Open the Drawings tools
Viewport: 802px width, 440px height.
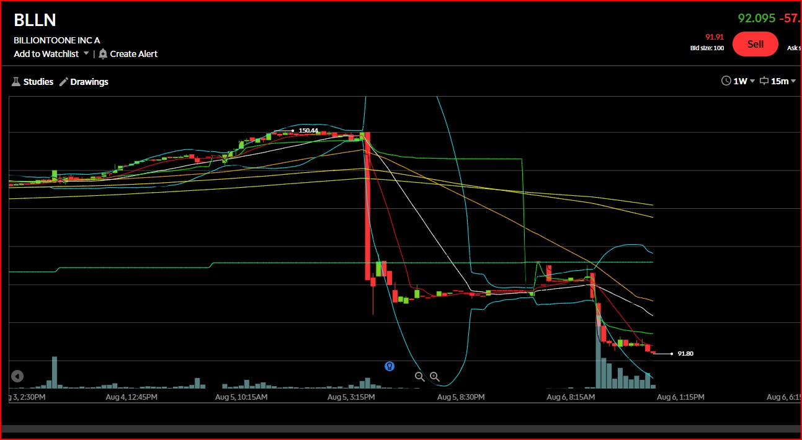click(x=84, y=82)
